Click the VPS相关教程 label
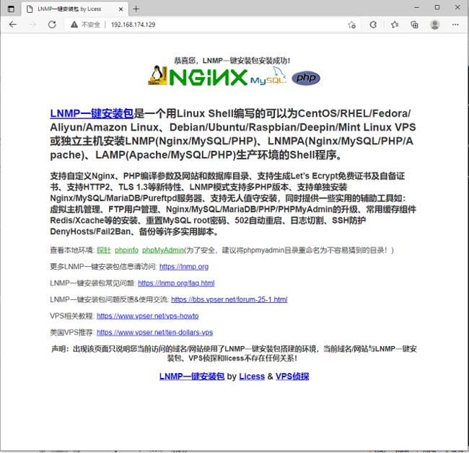Screen dimensions: 469x453 pos(72,316)
